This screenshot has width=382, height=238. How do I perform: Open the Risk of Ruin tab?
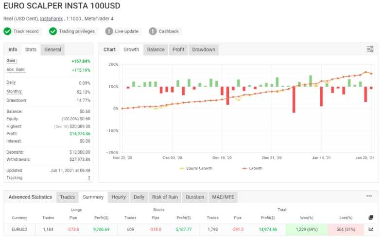click(165, 197)
